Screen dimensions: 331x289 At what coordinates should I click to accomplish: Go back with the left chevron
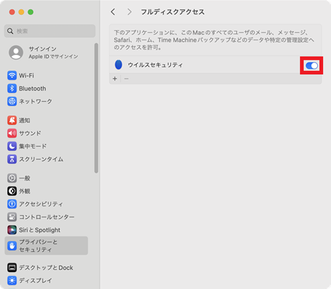113,12
